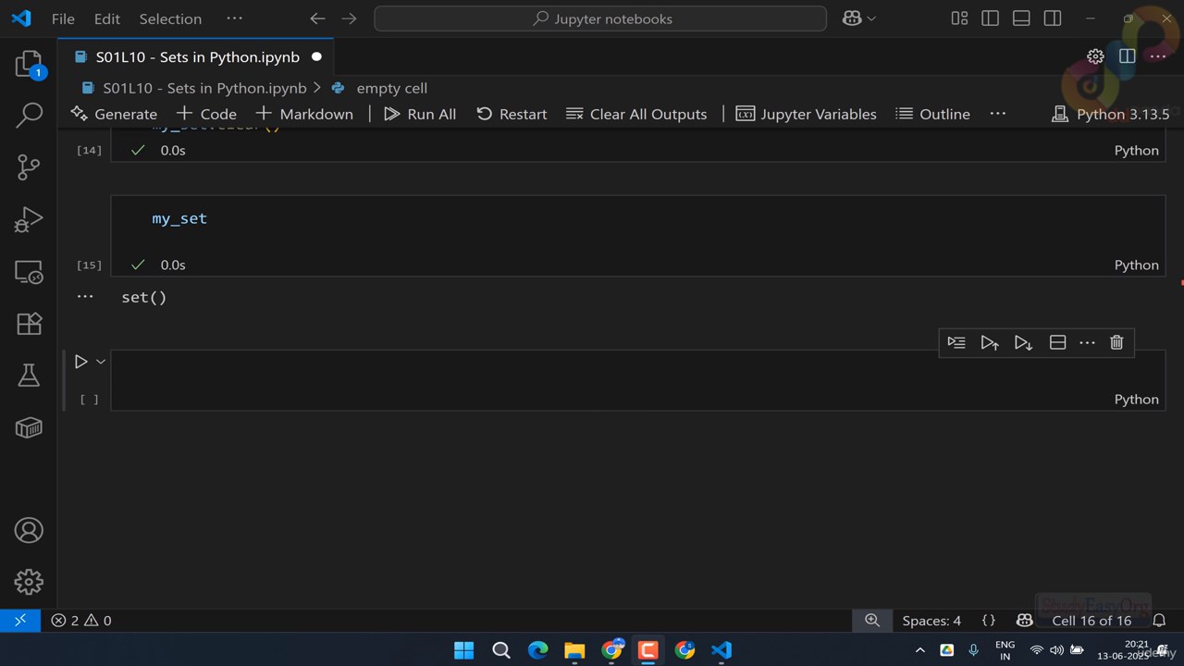Select the S01L10 - Sets in Python.ipynb tab

(196, 56)
